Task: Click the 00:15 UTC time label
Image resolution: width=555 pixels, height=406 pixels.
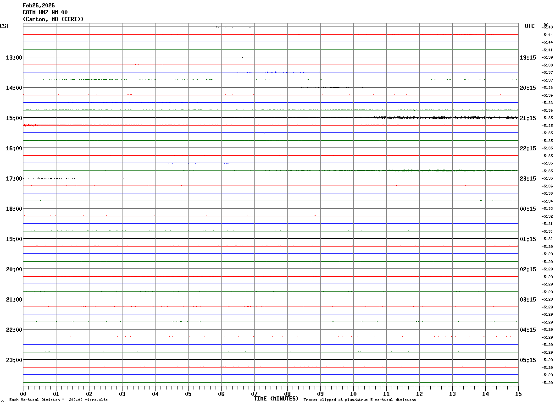Action: (x=527, y=209)
